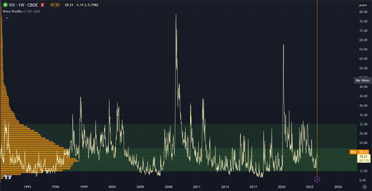The width and height of the screenshot is (372, 191).
Task: Click the D daily interval indicator
Action: (57, 5)
